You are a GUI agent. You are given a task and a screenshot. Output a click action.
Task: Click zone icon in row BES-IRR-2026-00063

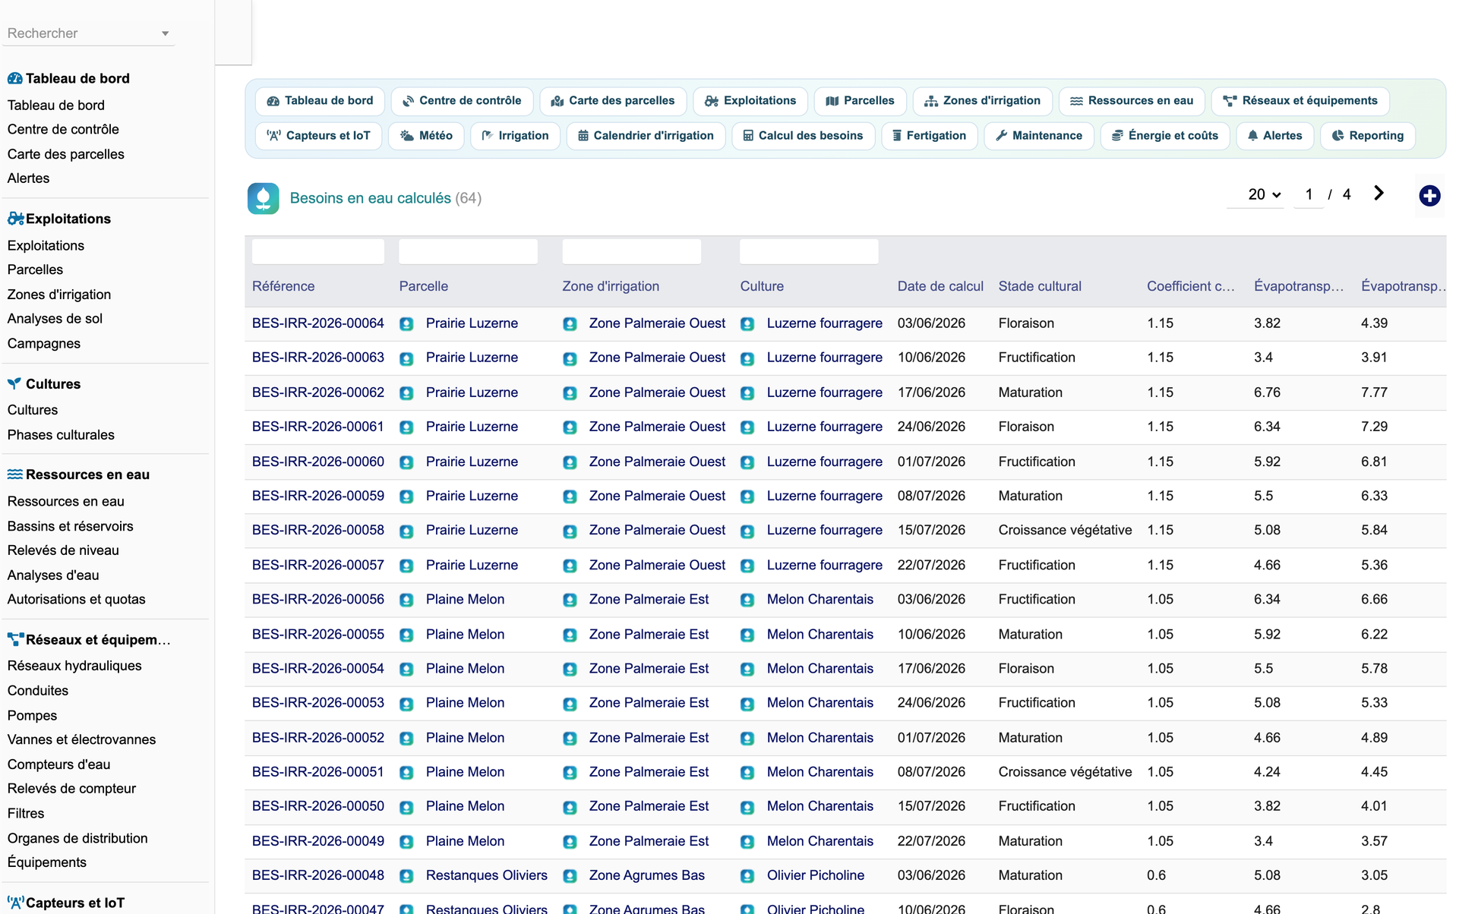point(570,358)
